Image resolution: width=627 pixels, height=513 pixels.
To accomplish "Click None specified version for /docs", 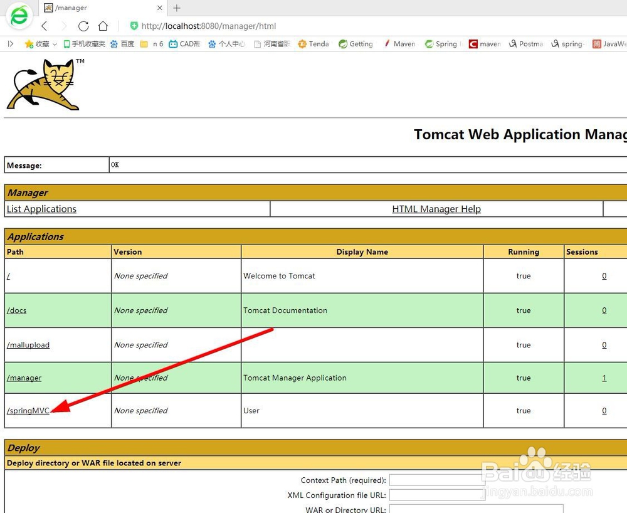I will [140, 310].
